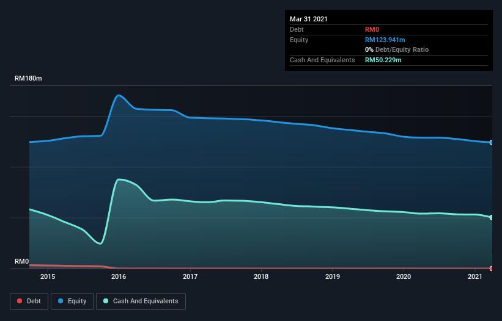
Task: Click the teal Cash endpoint marker
Action: (x=492, y=217)
